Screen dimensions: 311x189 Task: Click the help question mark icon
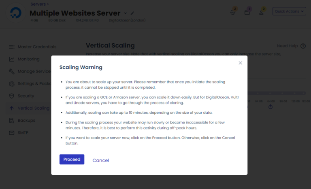pyautogui.click(x=303, y=46)
